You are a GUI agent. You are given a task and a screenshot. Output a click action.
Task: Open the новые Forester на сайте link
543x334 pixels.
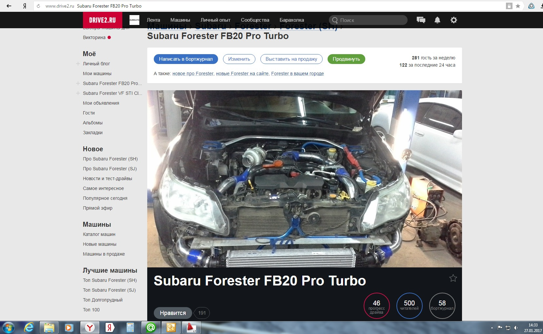pos(242,73)
